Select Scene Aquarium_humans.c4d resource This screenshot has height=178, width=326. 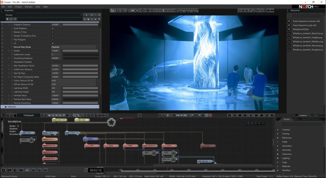pyautogui.click(x=306, y=21)
